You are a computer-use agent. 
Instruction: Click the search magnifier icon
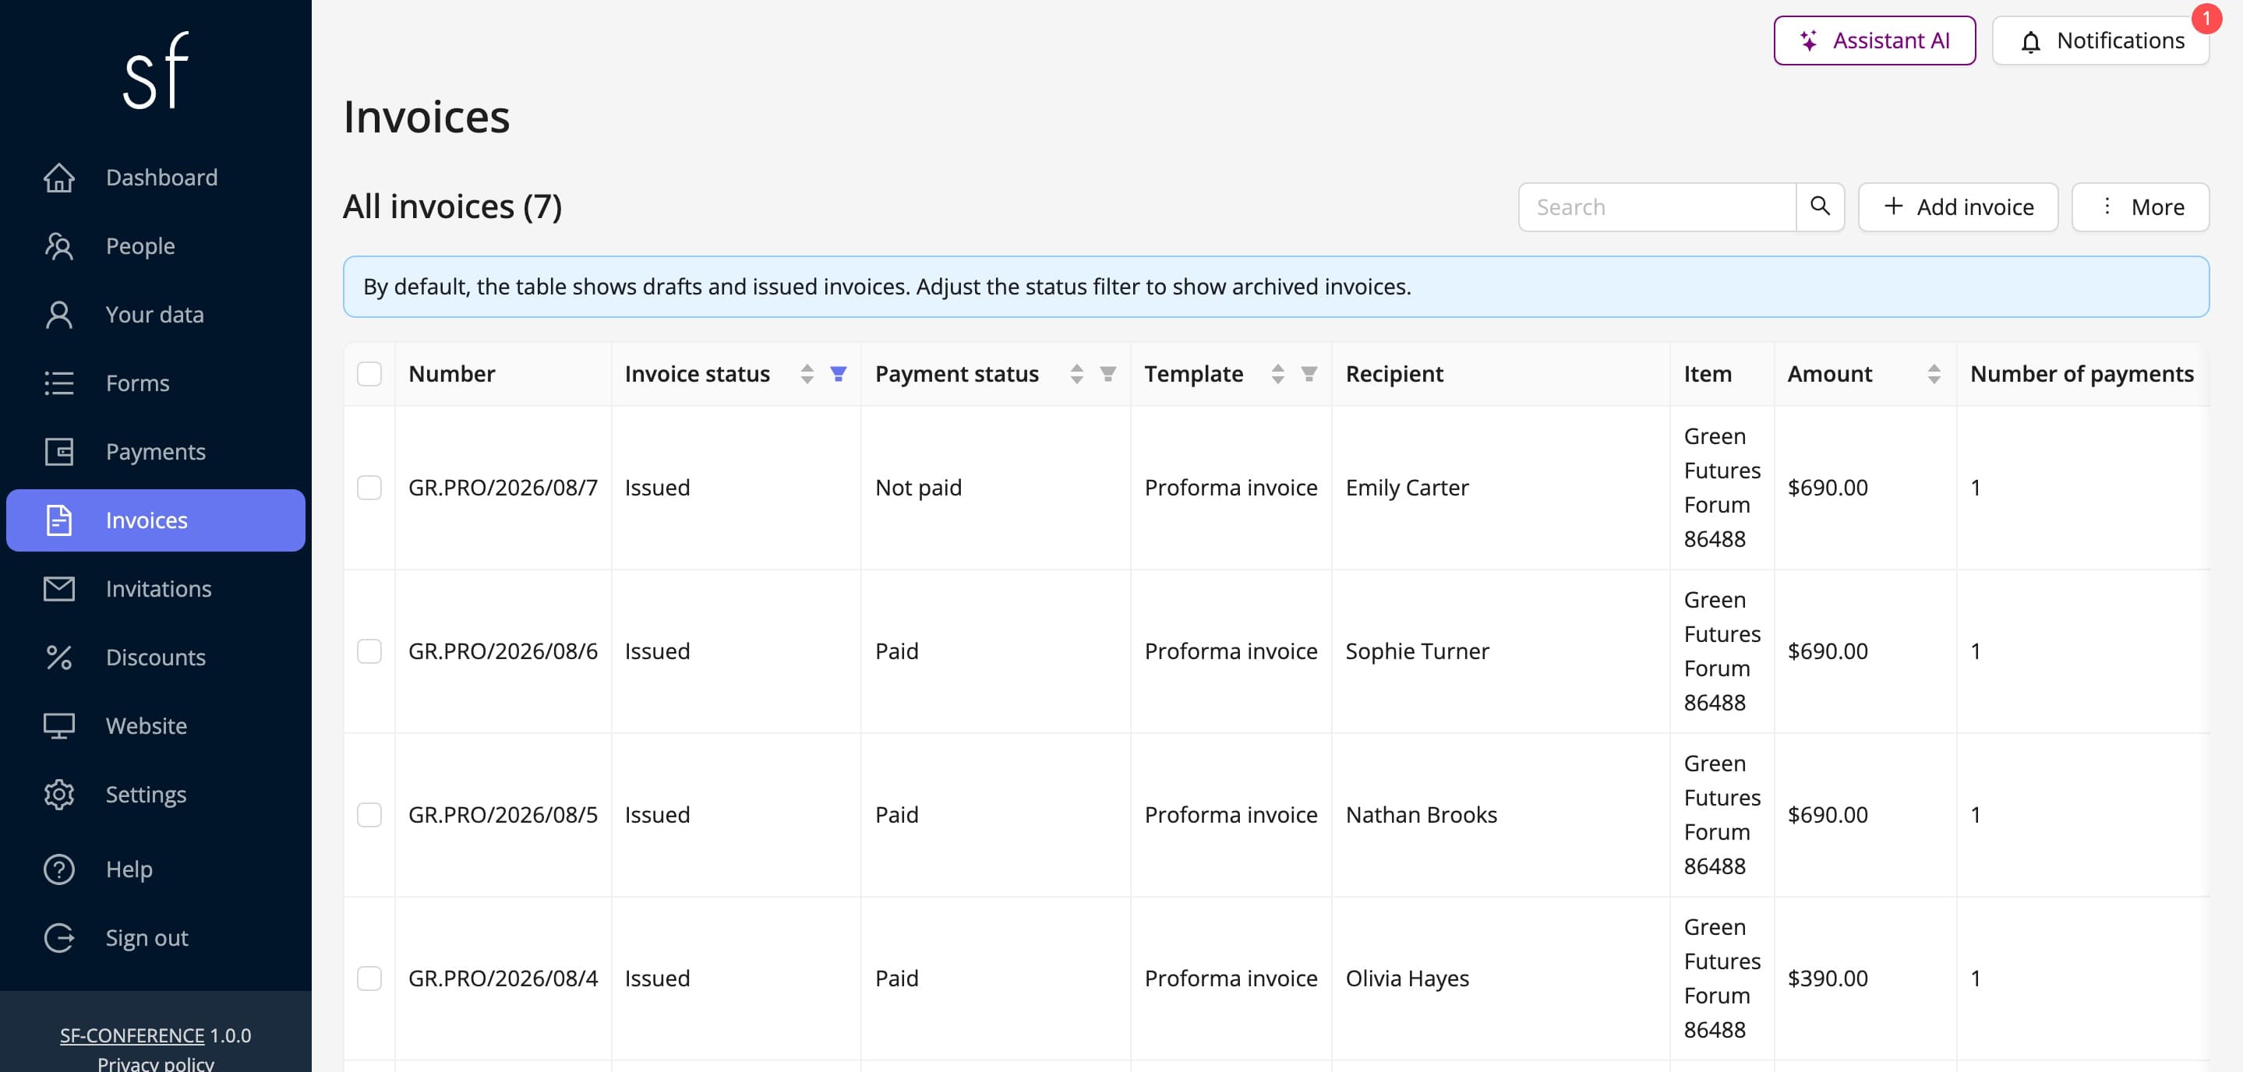pyautogui.click(x=1820, y=206)
